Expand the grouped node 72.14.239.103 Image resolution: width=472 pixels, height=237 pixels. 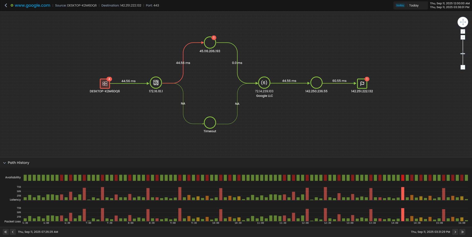[264, 83]
